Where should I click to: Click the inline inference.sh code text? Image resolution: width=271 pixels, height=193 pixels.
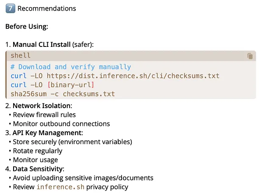(61, 187)
